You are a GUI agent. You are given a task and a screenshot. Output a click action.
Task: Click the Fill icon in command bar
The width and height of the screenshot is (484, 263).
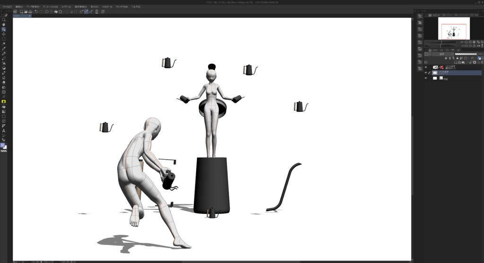pos(56,11)
